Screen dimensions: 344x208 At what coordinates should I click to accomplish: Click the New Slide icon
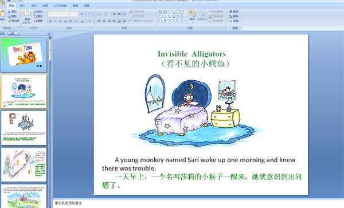[27, 14]
